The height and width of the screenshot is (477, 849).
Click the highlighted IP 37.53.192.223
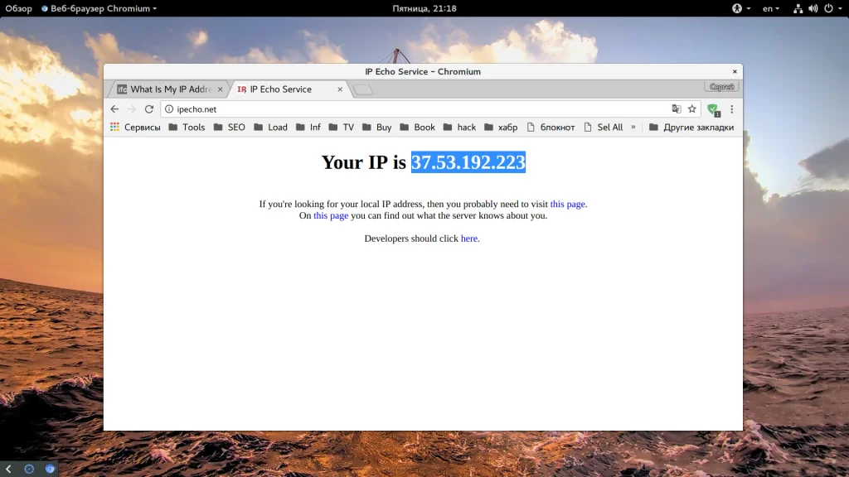pos(468,162)
